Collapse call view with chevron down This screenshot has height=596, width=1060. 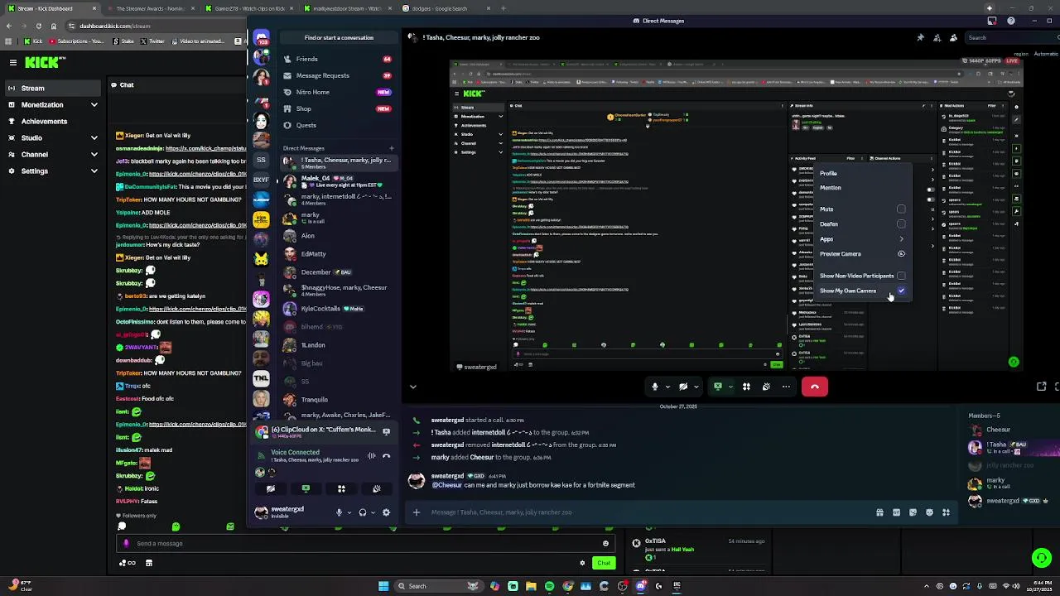pyautogui.click(x=412, y=387)
